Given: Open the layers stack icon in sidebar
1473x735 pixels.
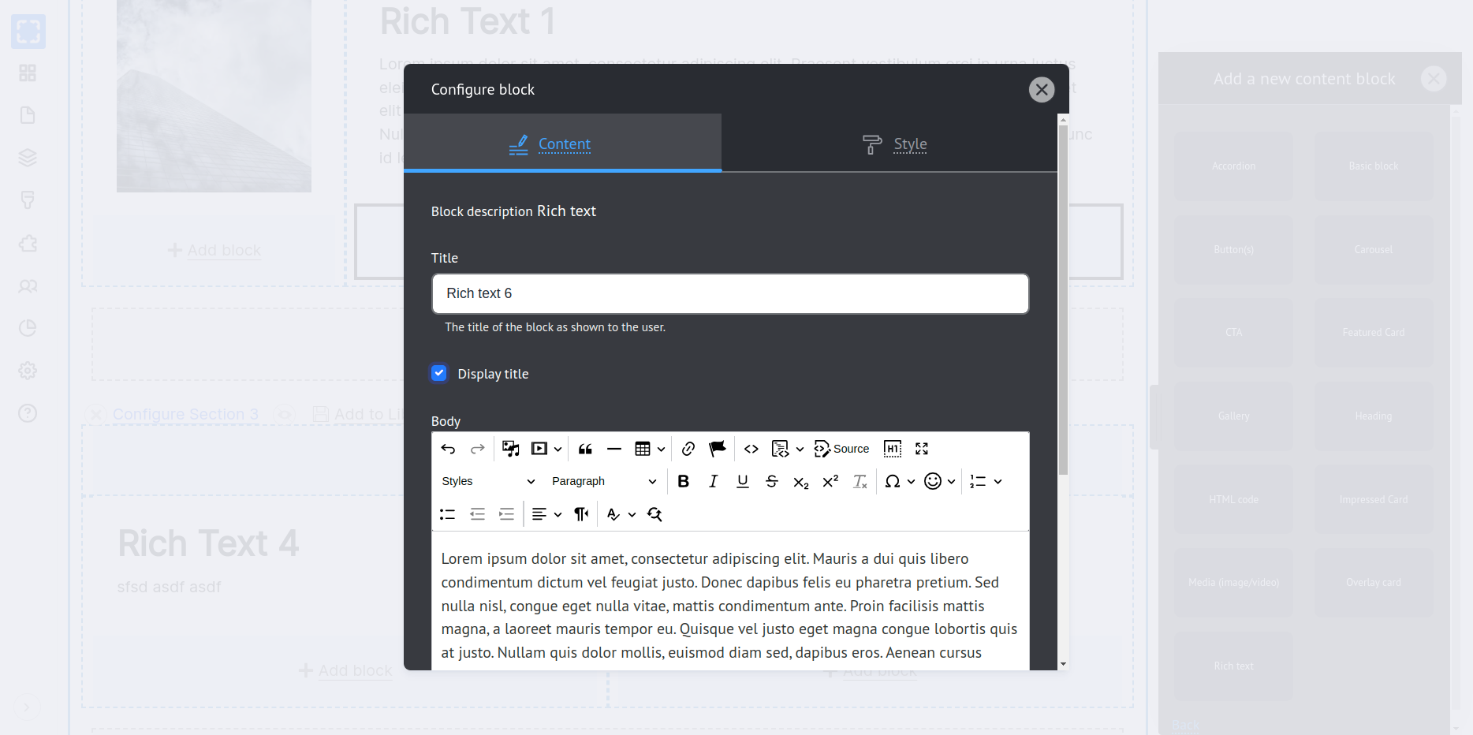Looking at the screenshot, I should coord(28,158).
